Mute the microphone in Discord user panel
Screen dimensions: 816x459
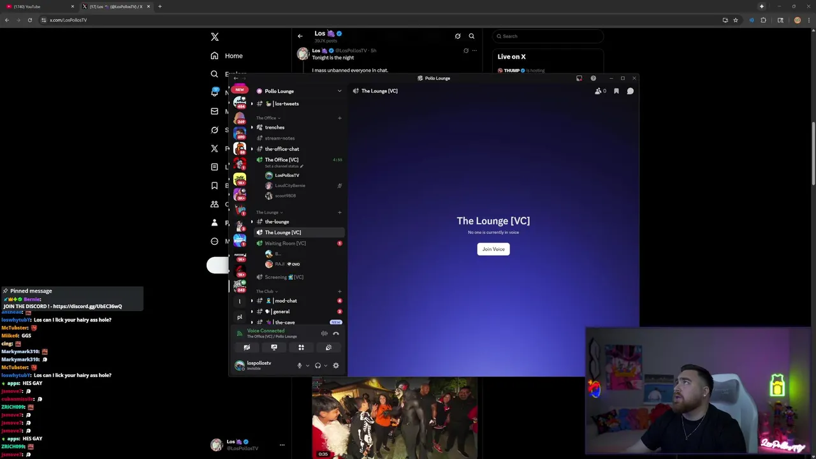click(300, 365)
